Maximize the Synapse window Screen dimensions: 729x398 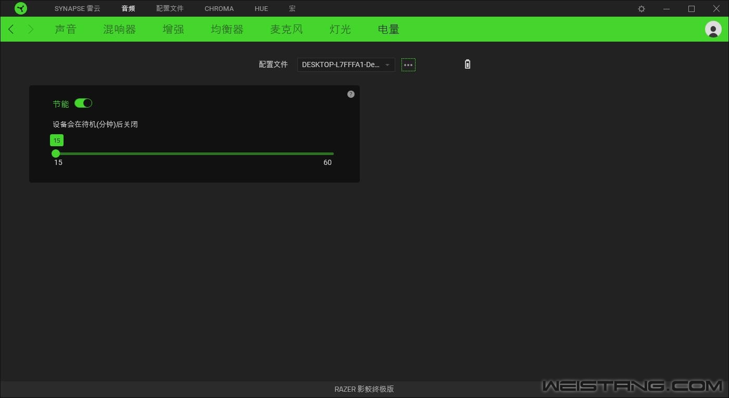point(692,9)
